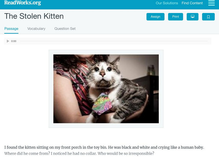Click the projector display mode icon
Image resolution: width=219 pixels, height=157 pixels.
point(192,17)
